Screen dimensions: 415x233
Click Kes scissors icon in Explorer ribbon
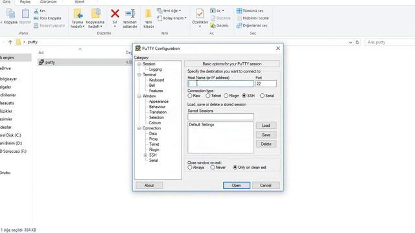click(36, 11)
